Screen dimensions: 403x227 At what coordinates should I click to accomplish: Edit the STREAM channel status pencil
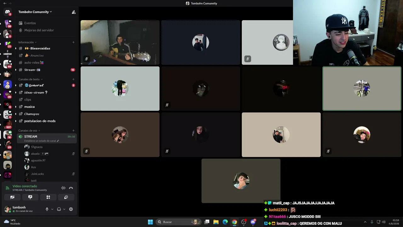point(58,141)
